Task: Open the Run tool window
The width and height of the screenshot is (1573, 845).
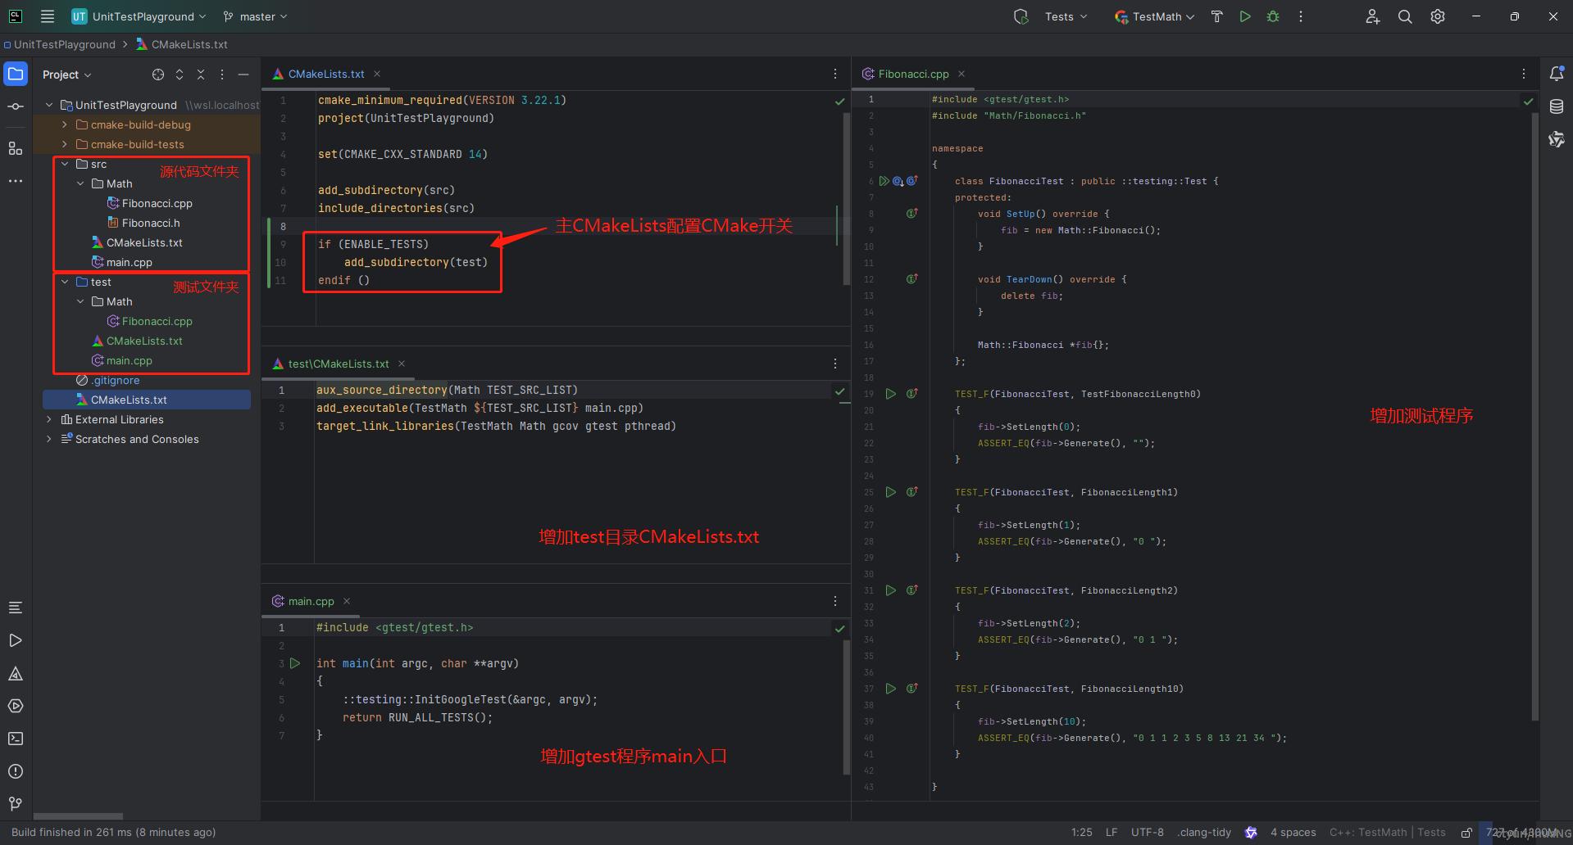Action: tap(16, 640)
